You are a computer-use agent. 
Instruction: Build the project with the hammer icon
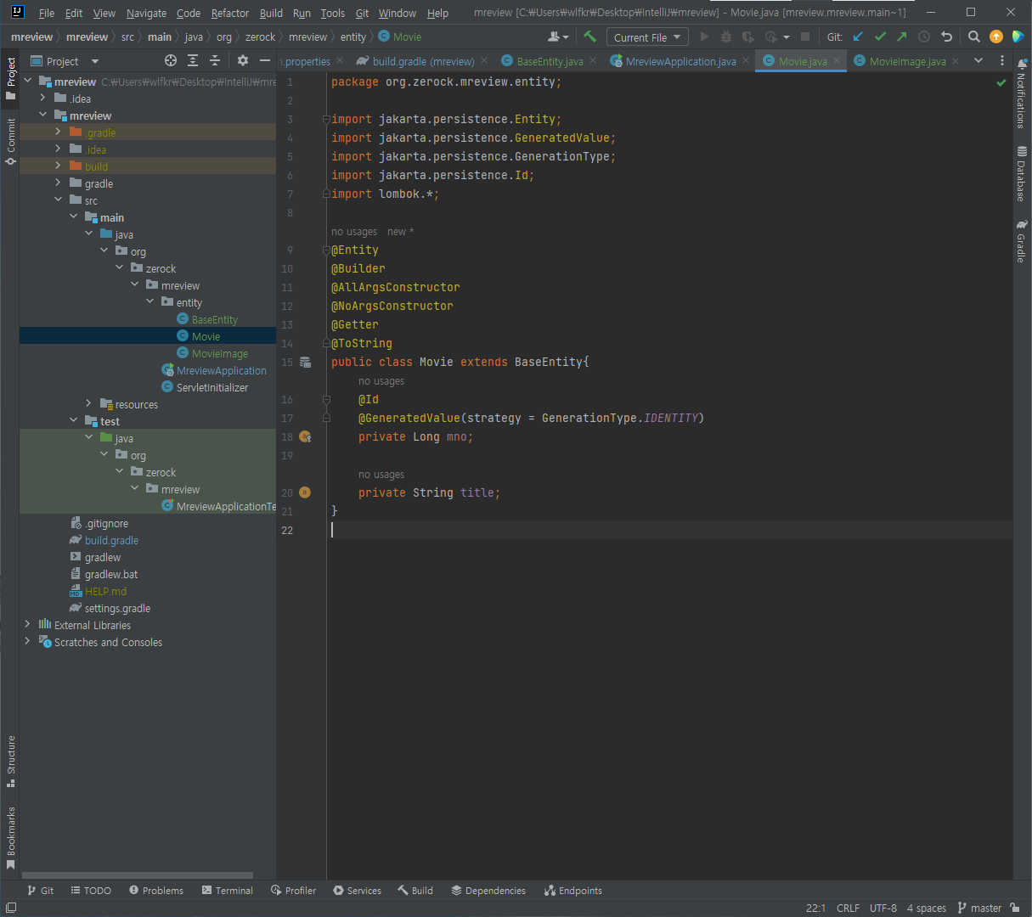click(589, 37)
